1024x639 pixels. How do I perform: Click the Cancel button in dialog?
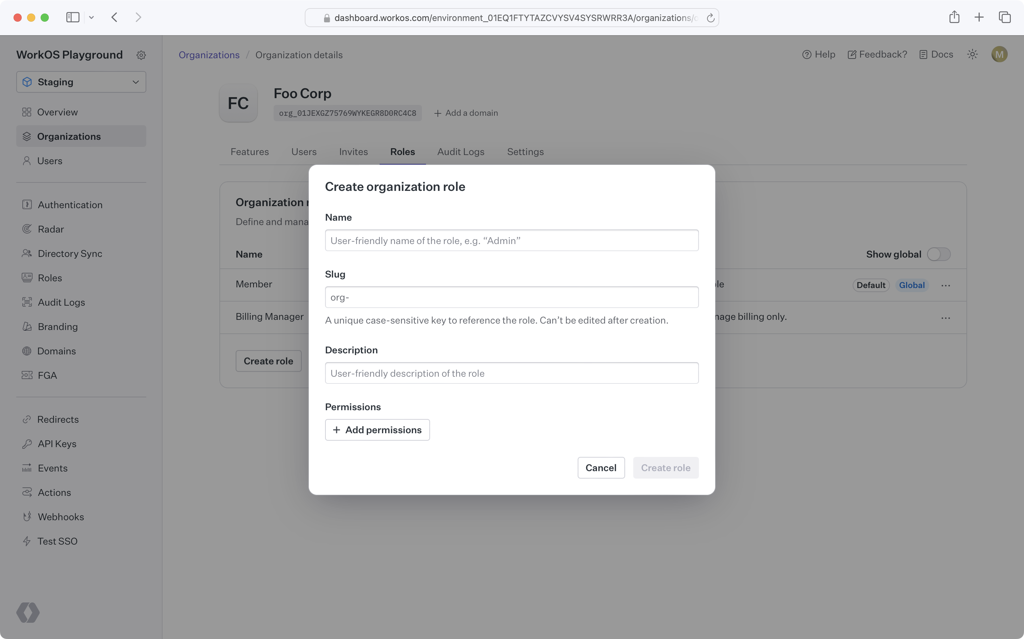click(601, 467)
